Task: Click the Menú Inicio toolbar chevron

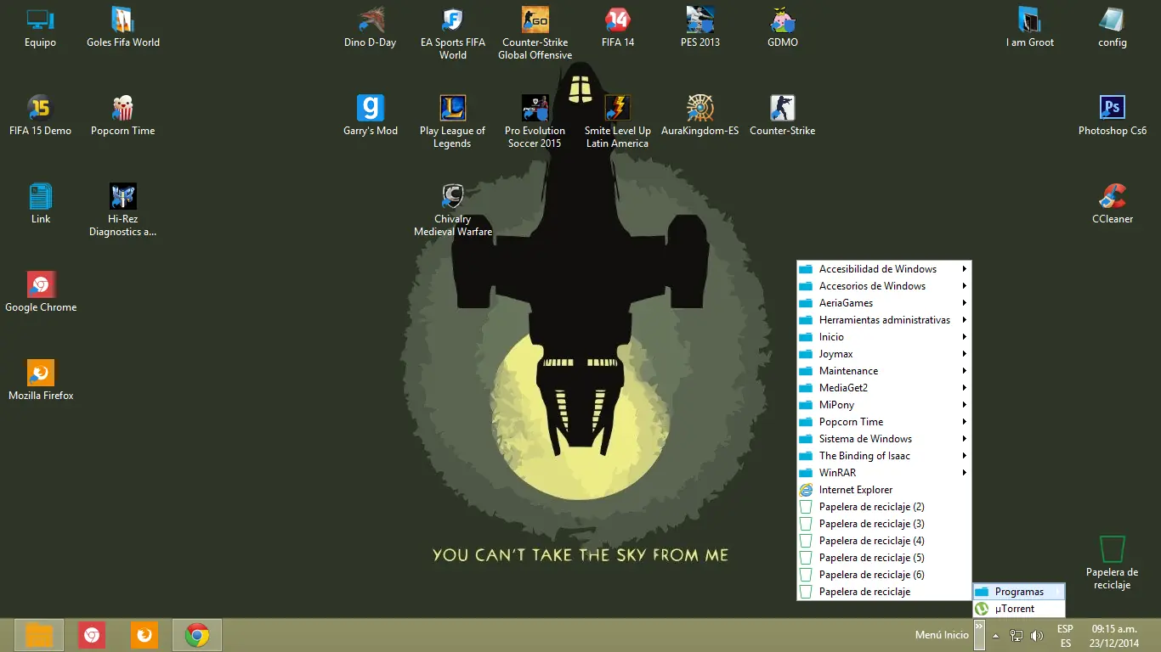Action: point(979,634)
